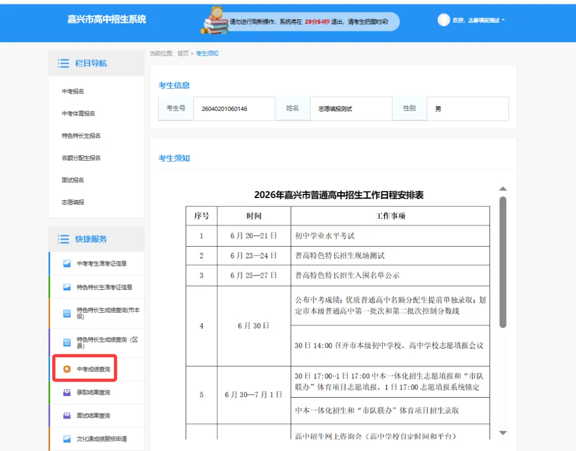This screenshot has width=576, height=451.
Task: Click the 序号 column header
Action: [x=201, y=216]
